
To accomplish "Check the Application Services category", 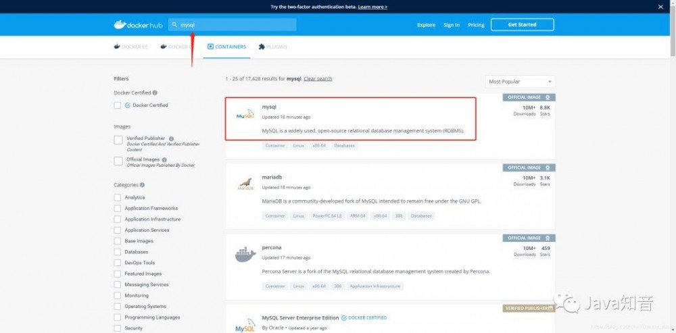I will [x=117, y=230].
